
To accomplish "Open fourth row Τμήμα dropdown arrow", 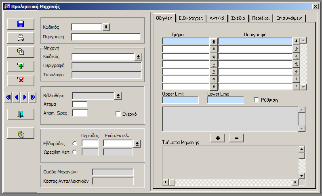I will 214,65.
